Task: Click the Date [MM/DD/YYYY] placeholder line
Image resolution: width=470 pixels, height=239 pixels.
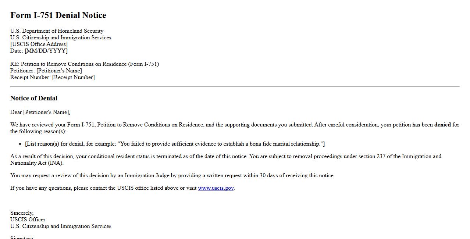Action: coord(39,51)
